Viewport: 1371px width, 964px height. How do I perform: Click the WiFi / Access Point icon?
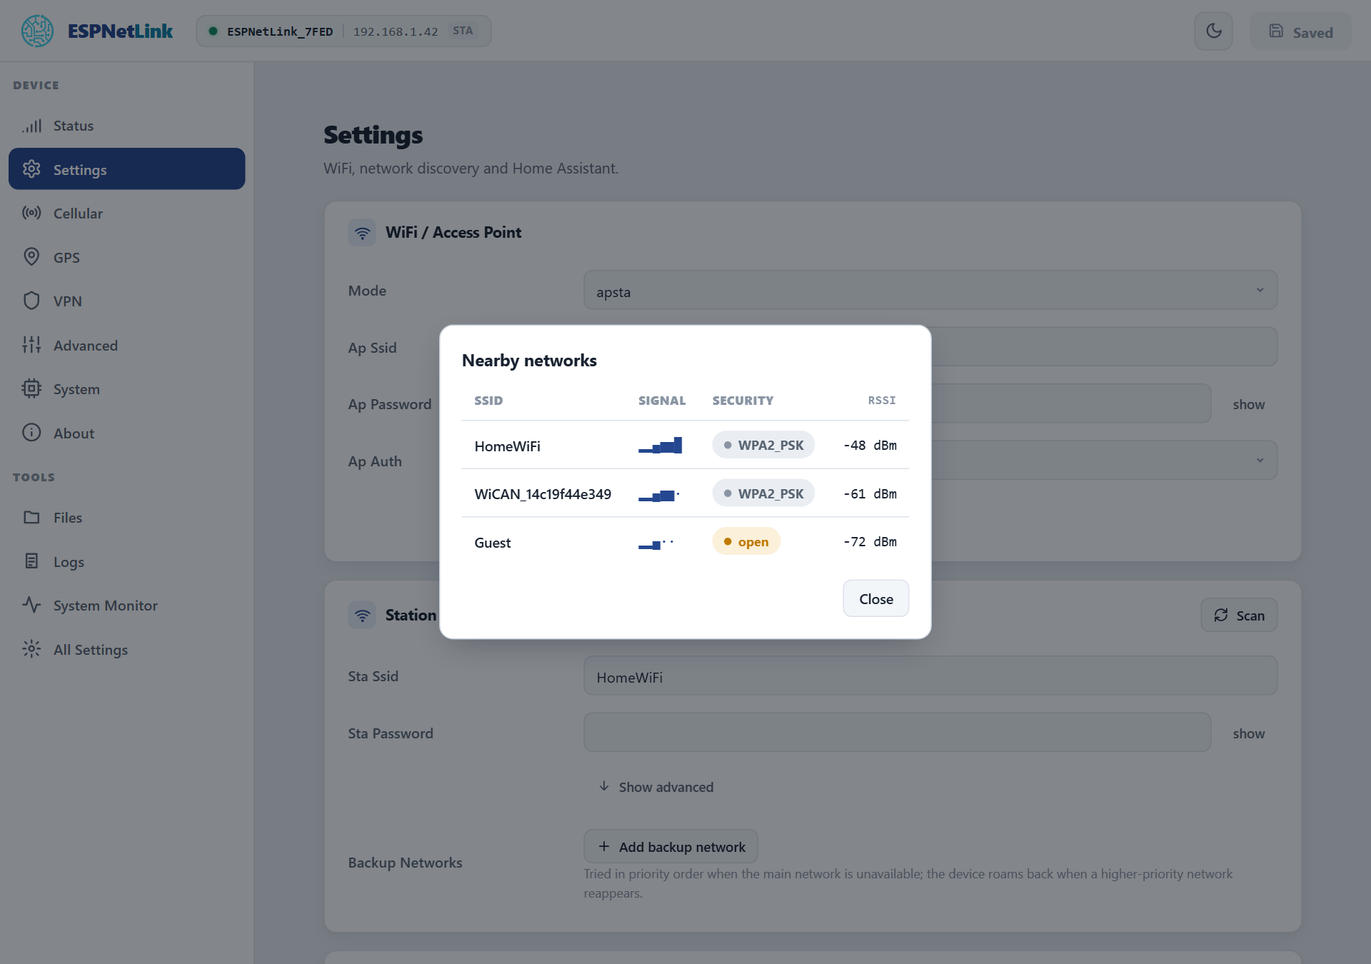click(x=362, y=233)
